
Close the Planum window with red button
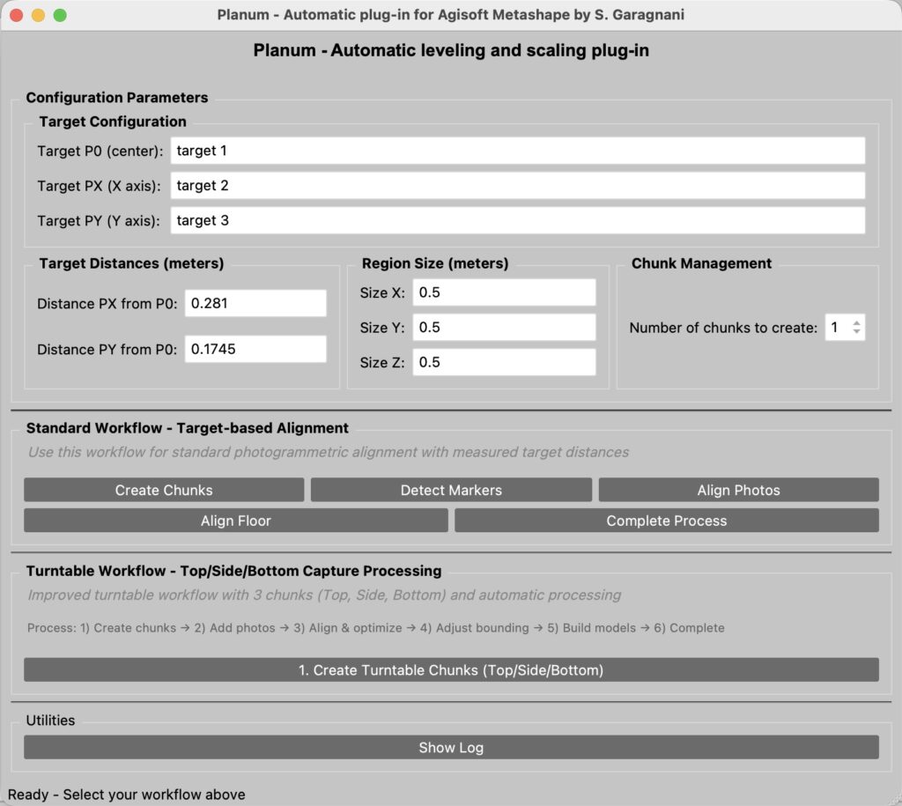pos(16,16)
